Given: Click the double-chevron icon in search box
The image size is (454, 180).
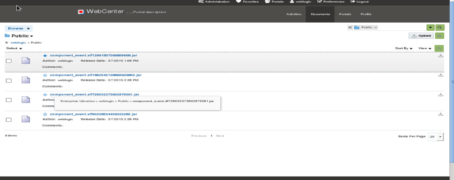Looking at the screenshot, I should click(x=350, y=28).
